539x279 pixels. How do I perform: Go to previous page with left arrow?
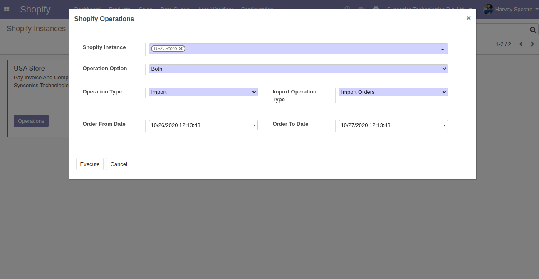tap(521, 44)
